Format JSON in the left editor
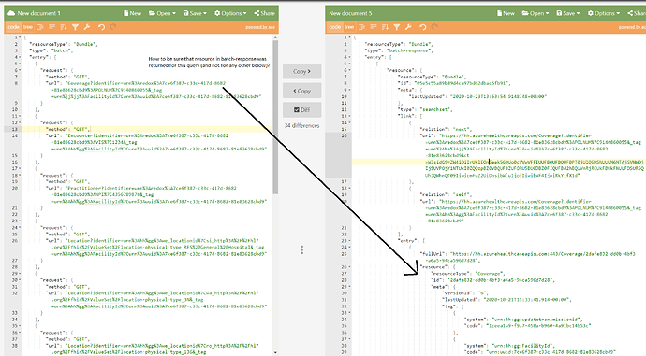 click(40, 27)
